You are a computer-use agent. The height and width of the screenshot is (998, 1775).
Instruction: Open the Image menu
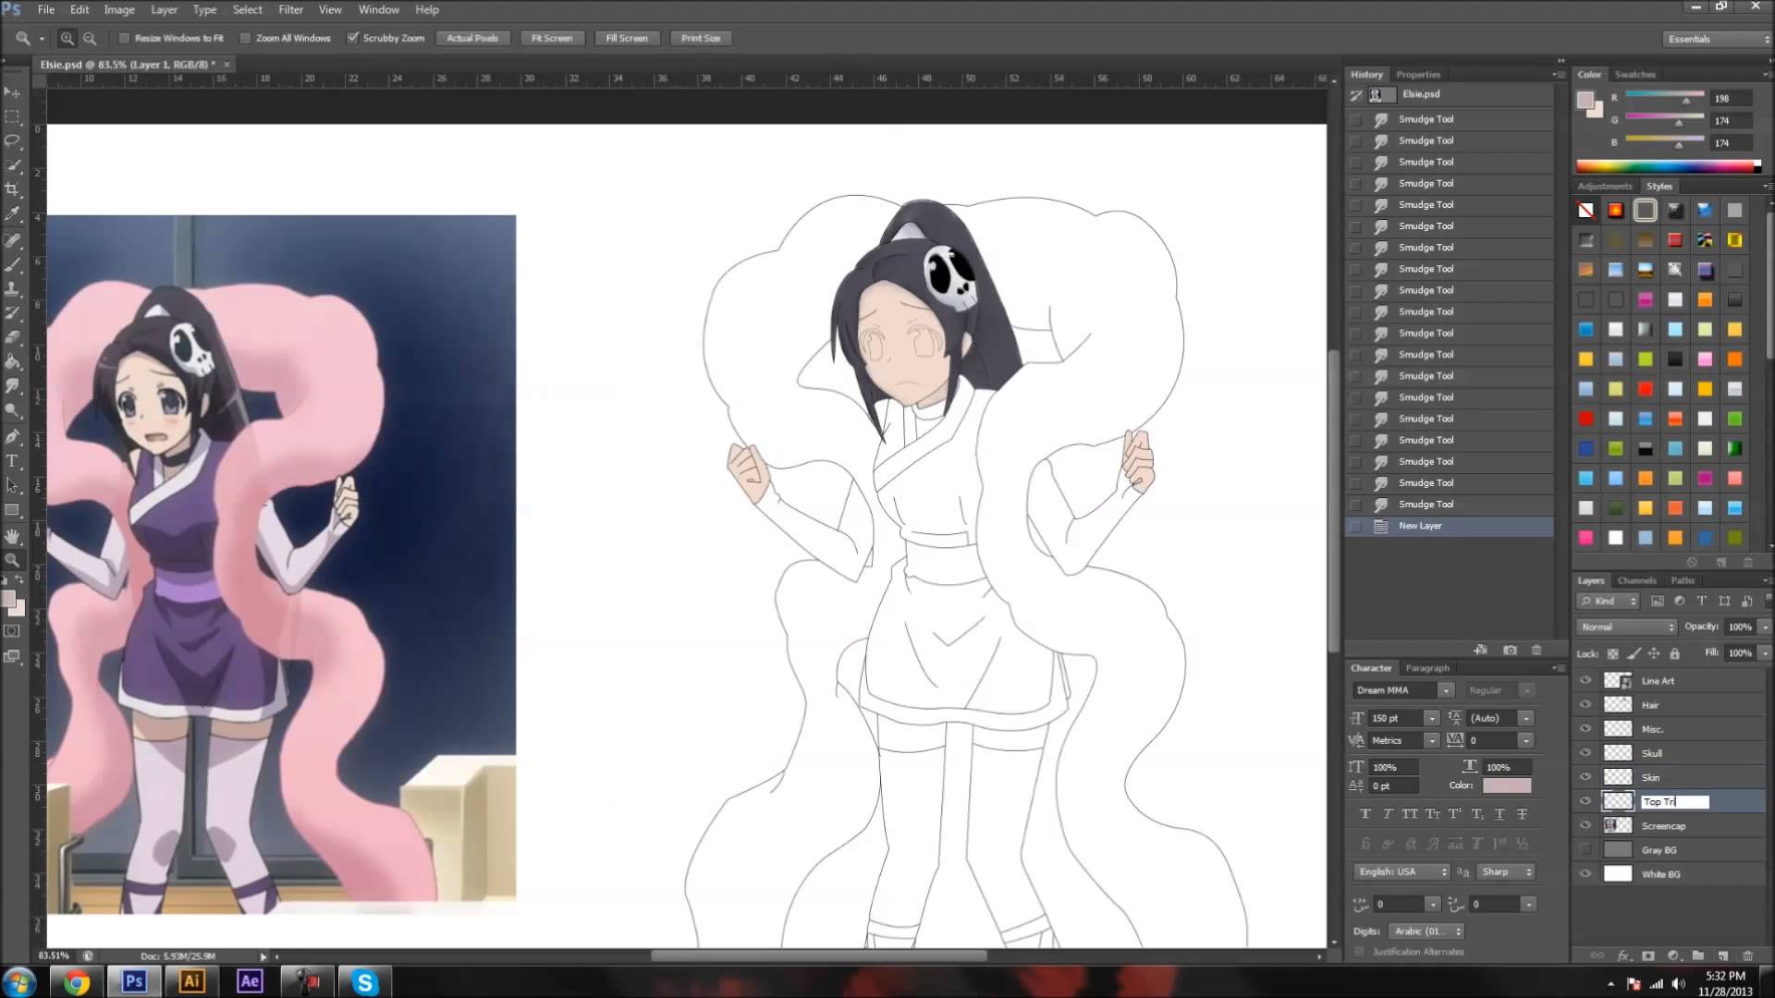(x=119, y=9)
